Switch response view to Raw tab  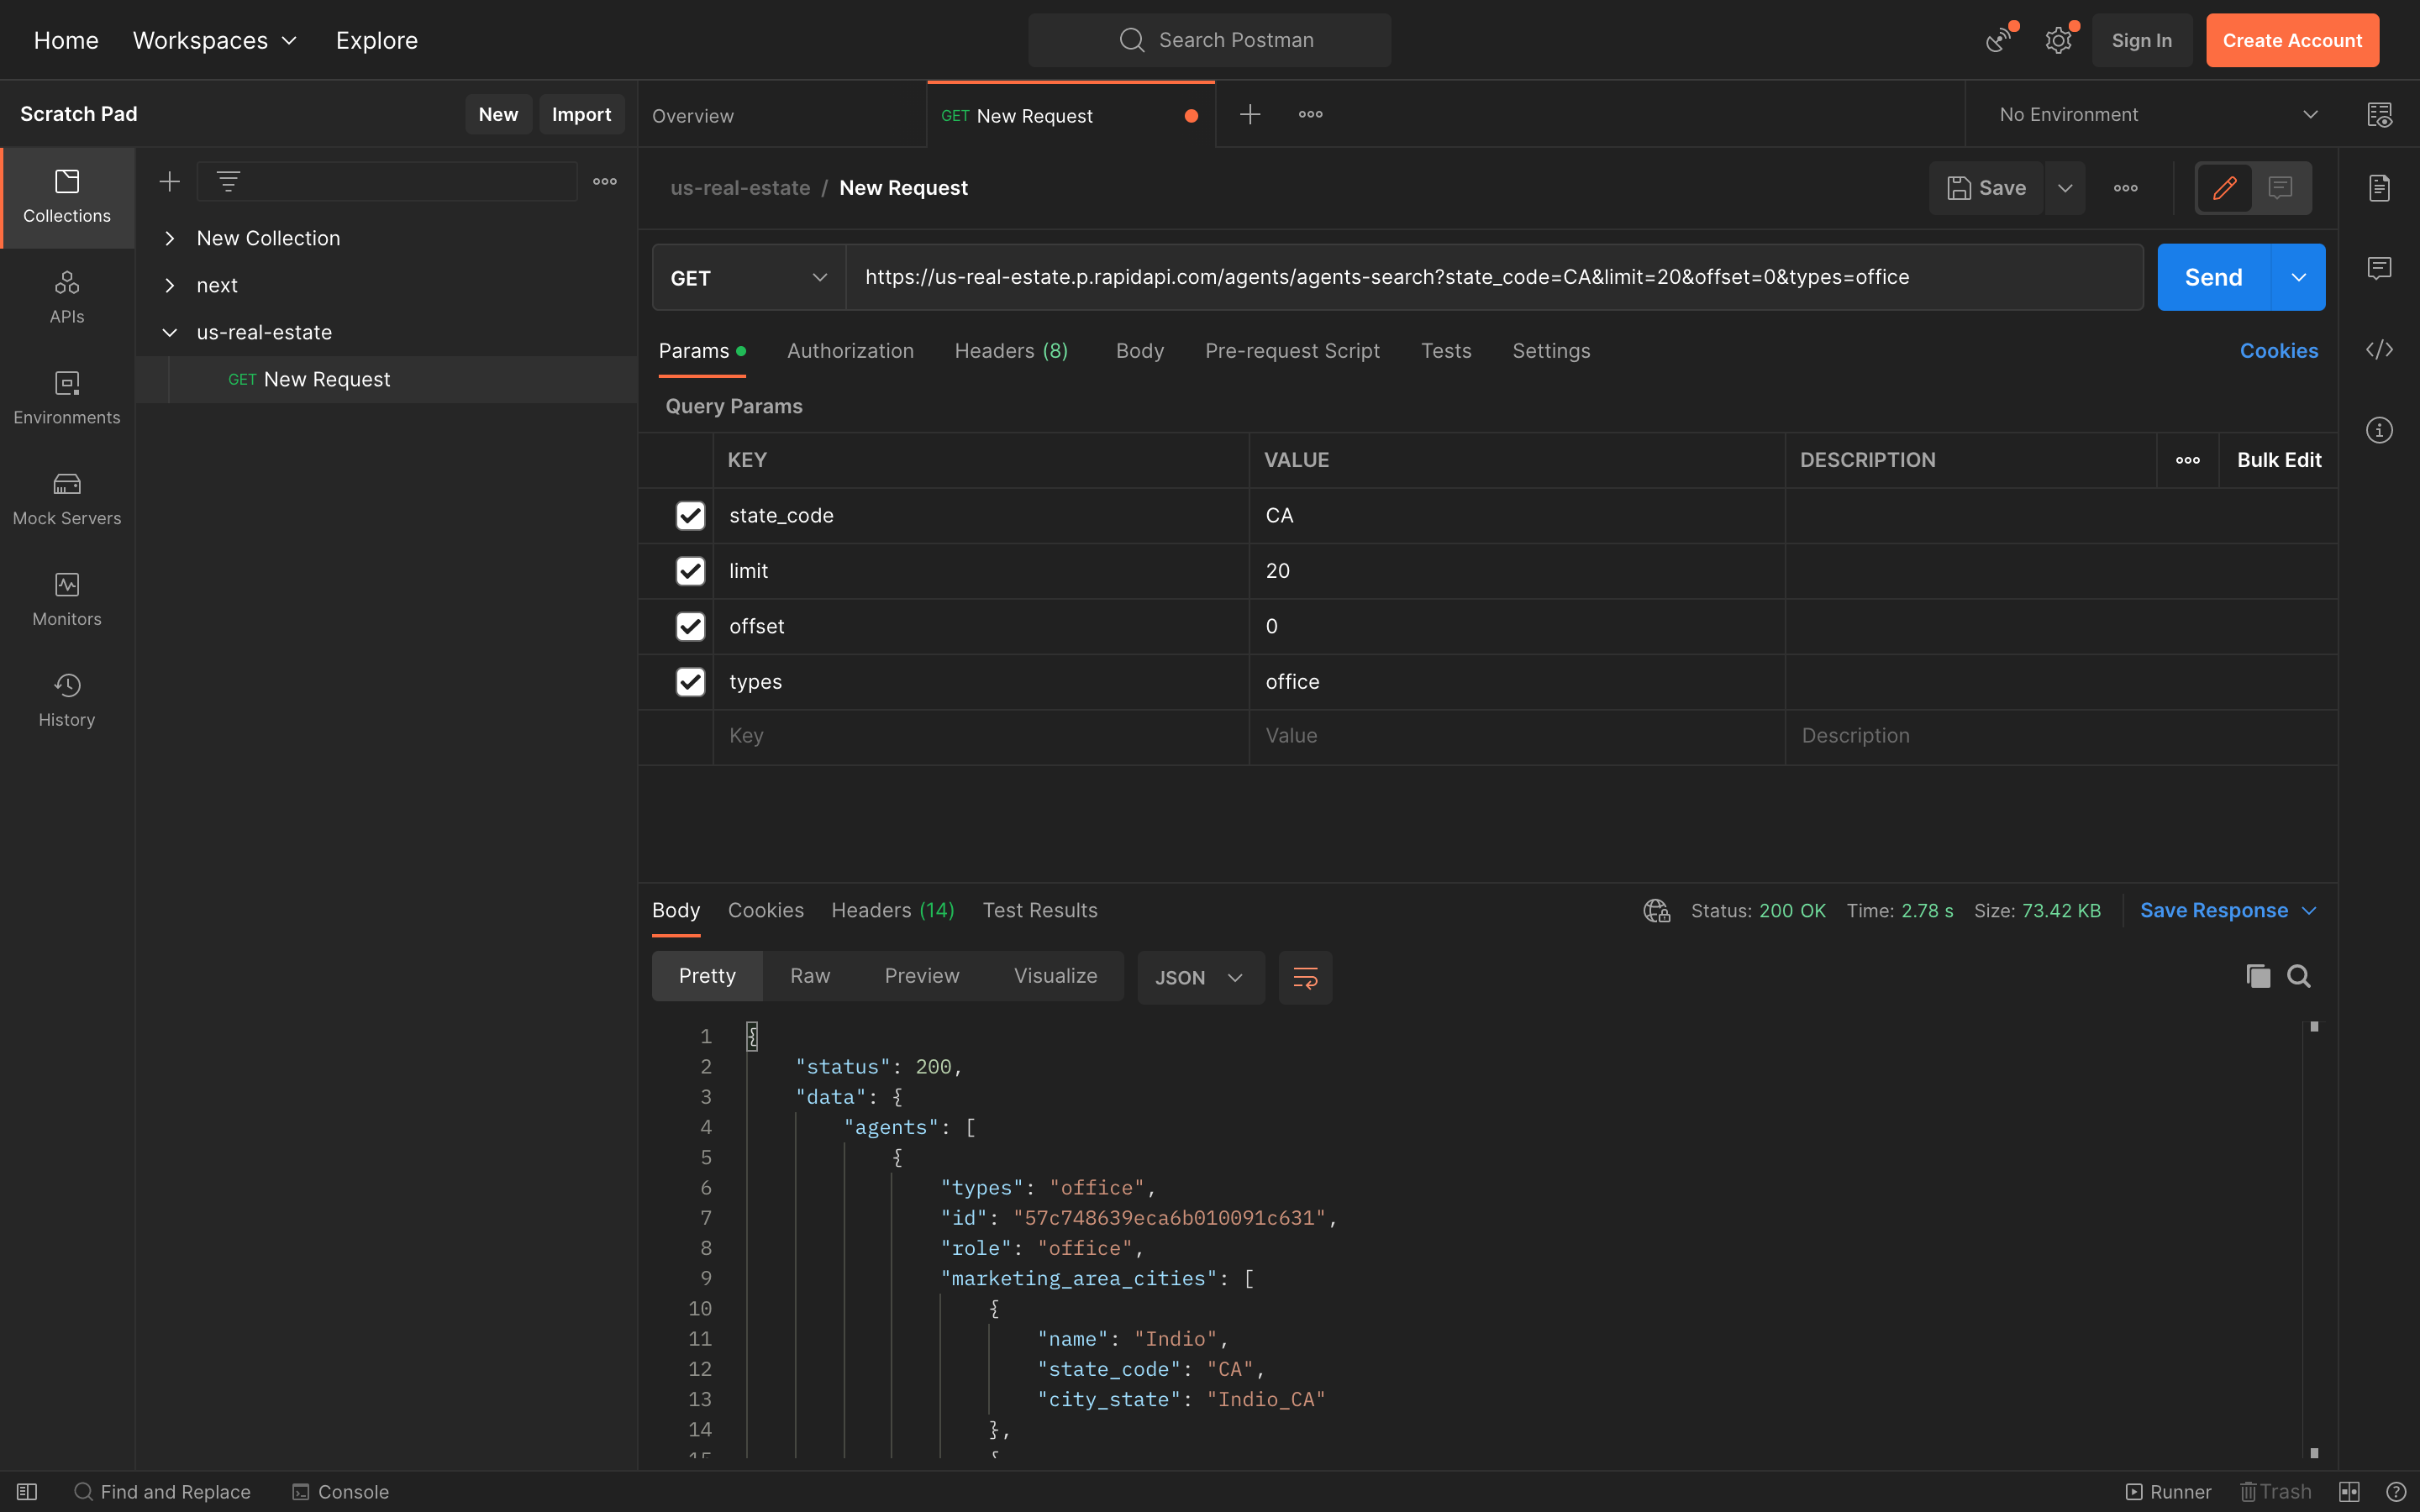click(809, 976)
